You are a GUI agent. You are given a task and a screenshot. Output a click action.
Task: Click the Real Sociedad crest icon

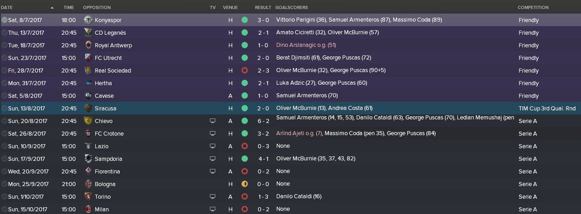pyautogui.click(x=88, y=71)
